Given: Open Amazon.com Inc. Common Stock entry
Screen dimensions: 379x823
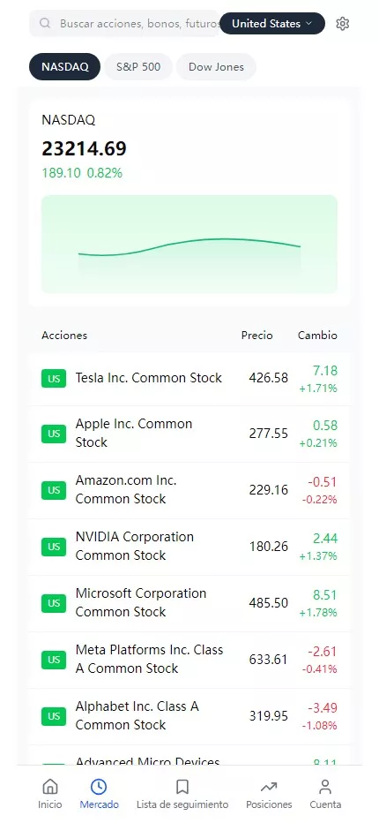Looking at the screenshot, I should tap(189, 490).
